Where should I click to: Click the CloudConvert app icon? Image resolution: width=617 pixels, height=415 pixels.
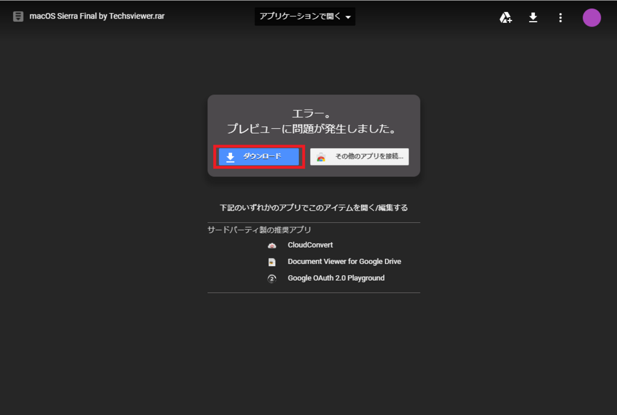pyautogui.click(x=272, y=245)
